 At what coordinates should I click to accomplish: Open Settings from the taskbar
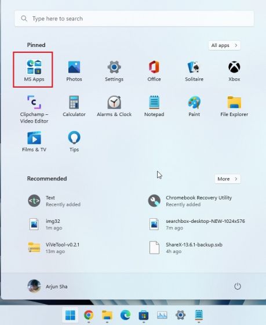(x=180, y=315)
